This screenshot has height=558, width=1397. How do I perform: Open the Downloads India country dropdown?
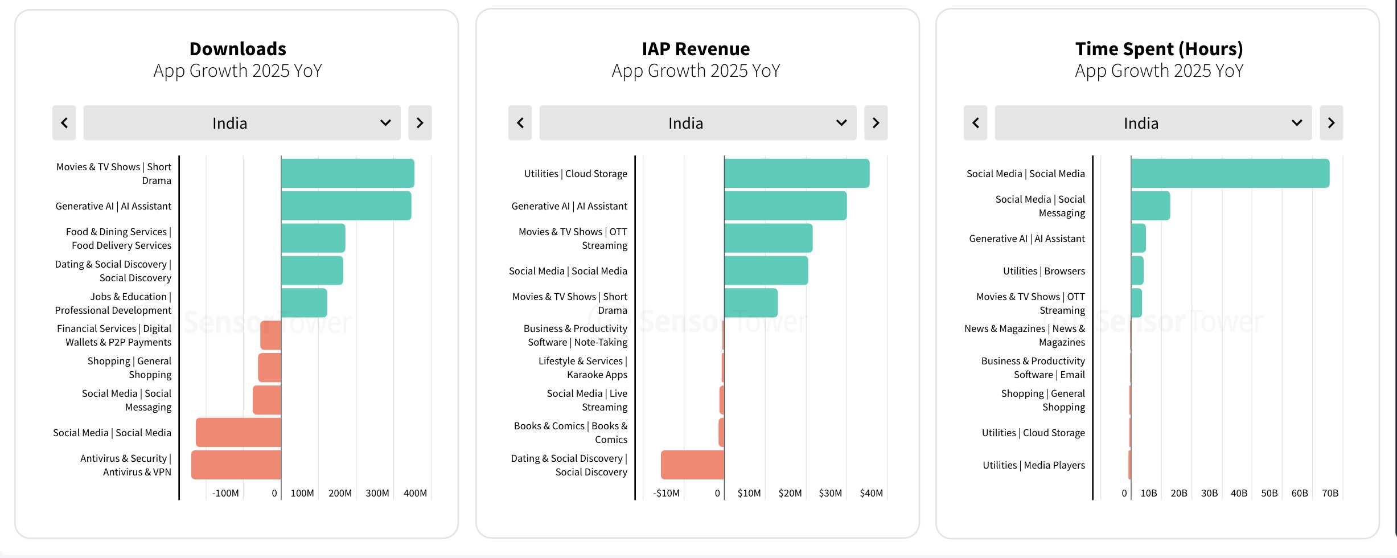242,123
